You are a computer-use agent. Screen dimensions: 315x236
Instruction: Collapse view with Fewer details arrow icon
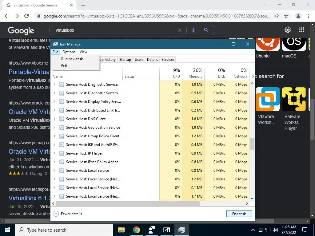(x=56, y=214)
